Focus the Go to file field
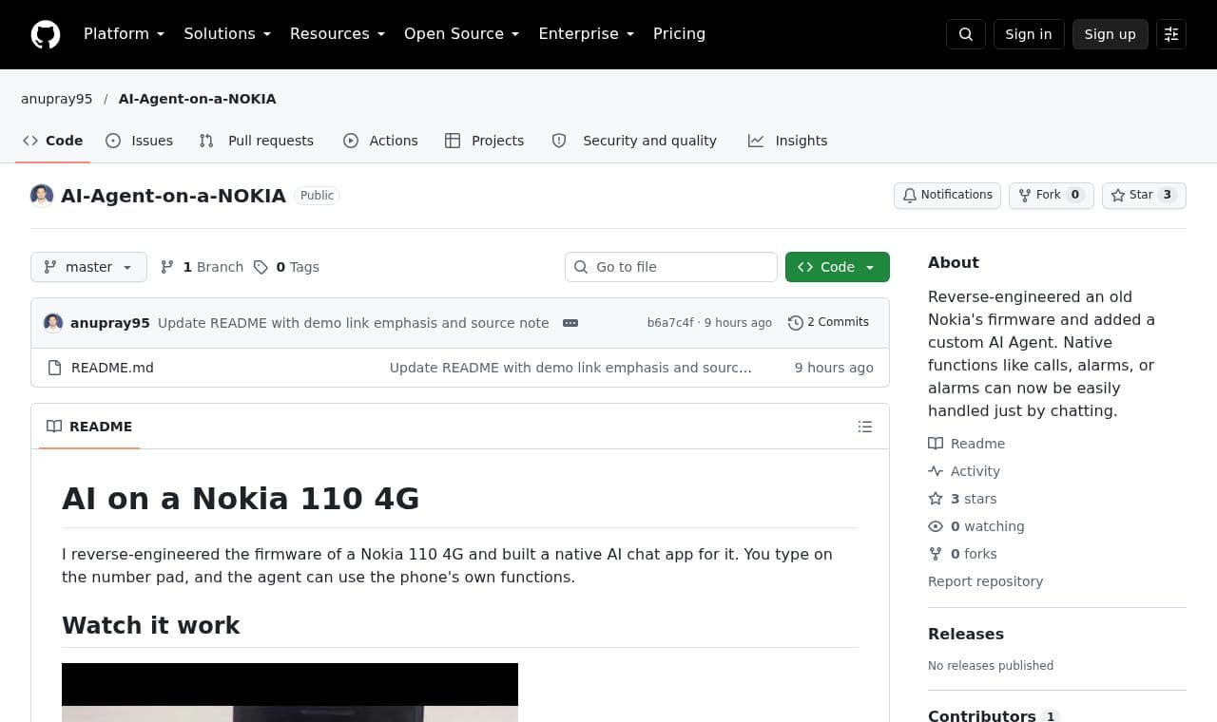The image size is (1217, 722). coord(671,267)
